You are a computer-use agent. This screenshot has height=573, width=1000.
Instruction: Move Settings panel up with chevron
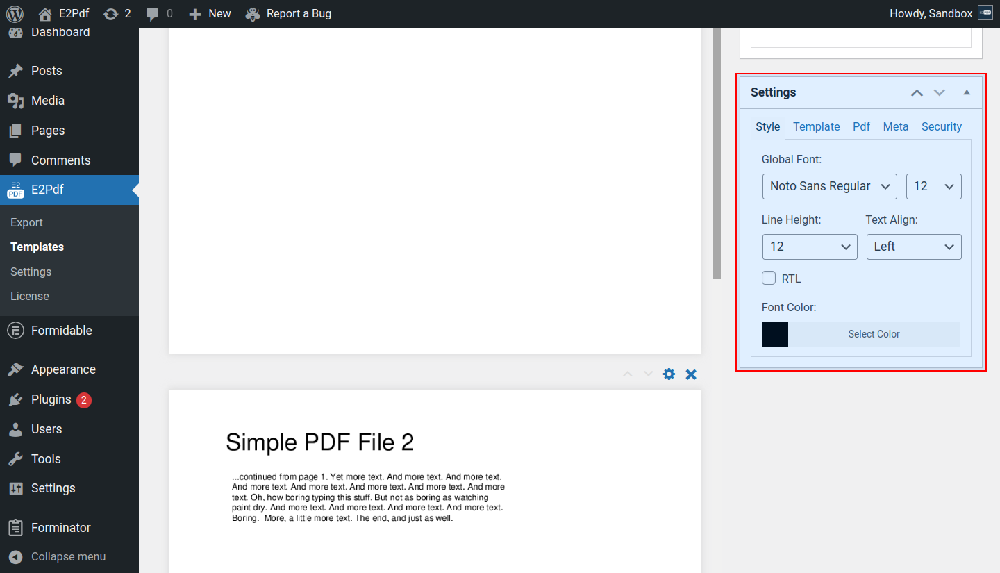[x=917, y=92]
